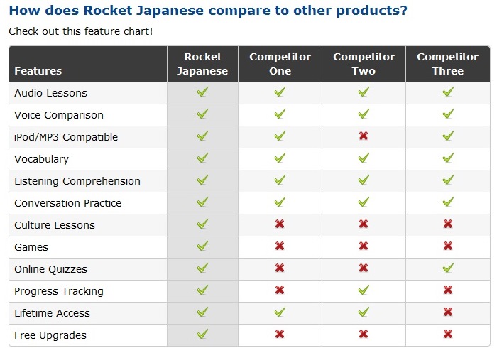This screenshot has width=497, height=348.
Task: Click the Rocket Japanese column header
Action: tap(202, 64)
